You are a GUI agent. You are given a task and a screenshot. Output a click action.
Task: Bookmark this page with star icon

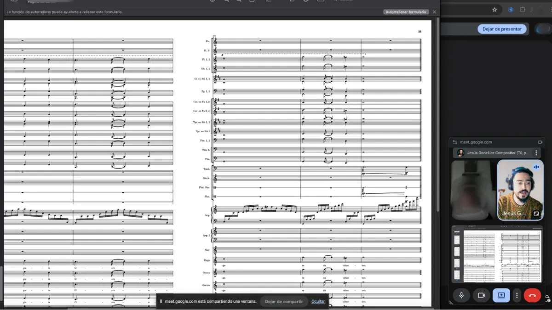tap(494, 9)
